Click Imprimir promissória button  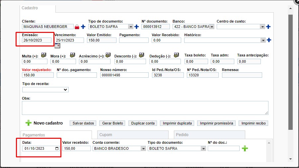coord(216,123)
